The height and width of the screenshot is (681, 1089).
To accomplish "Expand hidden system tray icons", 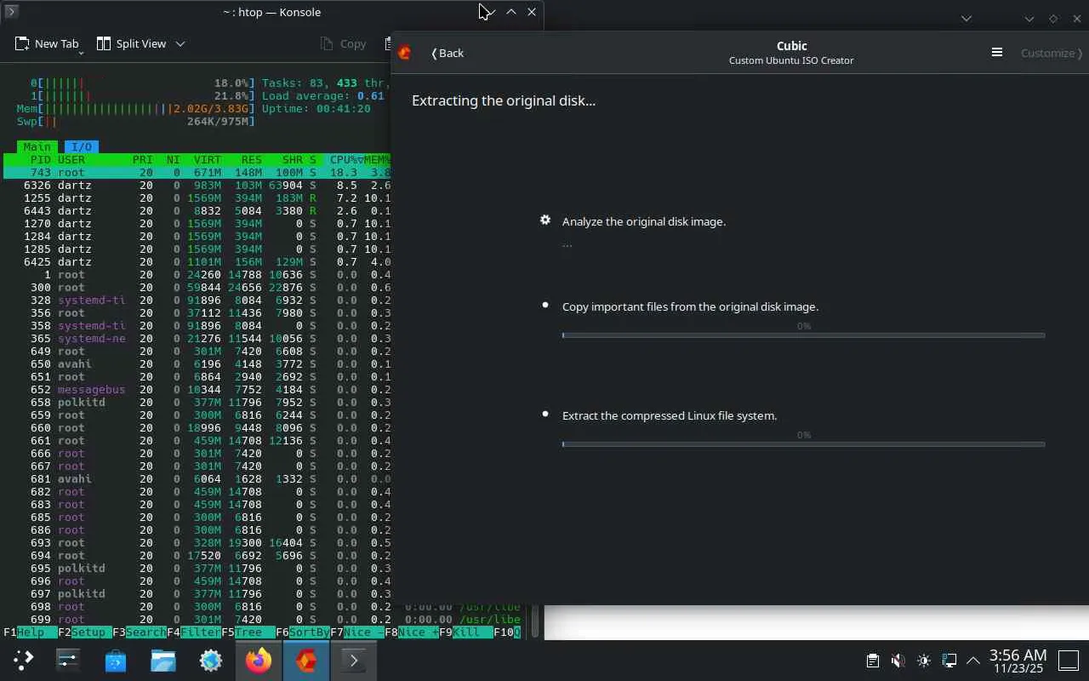I will (x=973, y=661).
